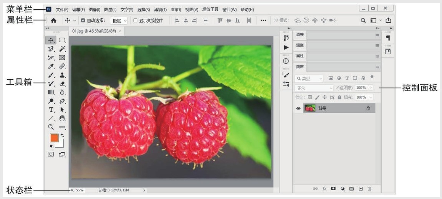Image resolution: width=442 pixels, height=199 pixels.
Task: Select the Zoom magnifier tool in toolbox
Action: (51, 127)
